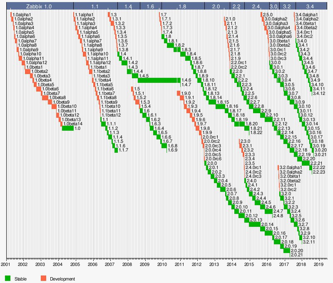Image resolution: width=333 pixels, height=283 pixels.
Task: Select the 2.2 version header
Action: click(237, 6)
